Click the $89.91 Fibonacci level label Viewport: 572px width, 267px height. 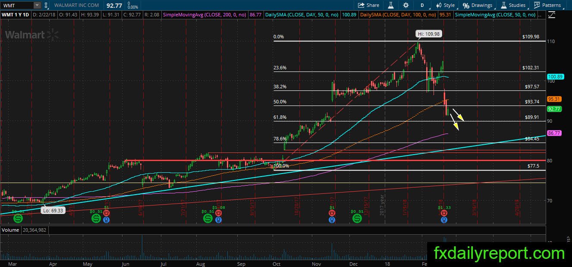click(532, 117)
